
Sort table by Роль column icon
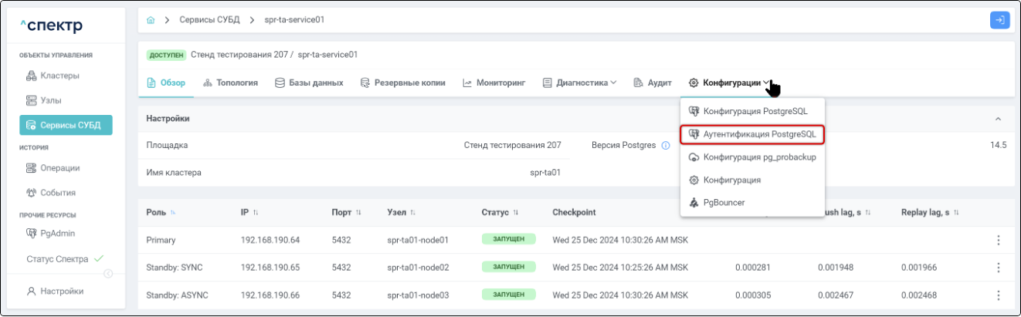click(x=173, y=212)
